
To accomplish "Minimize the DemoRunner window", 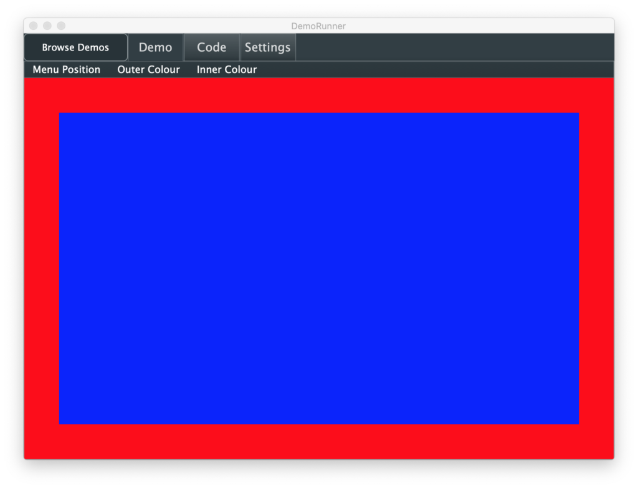I will click(x=47, y=26).
